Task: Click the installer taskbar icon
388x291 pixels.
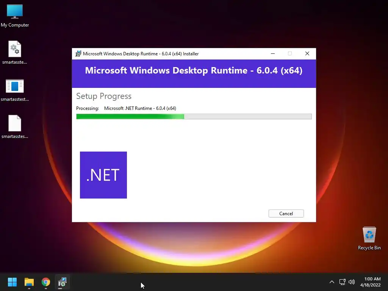Action: click(63, 282)
